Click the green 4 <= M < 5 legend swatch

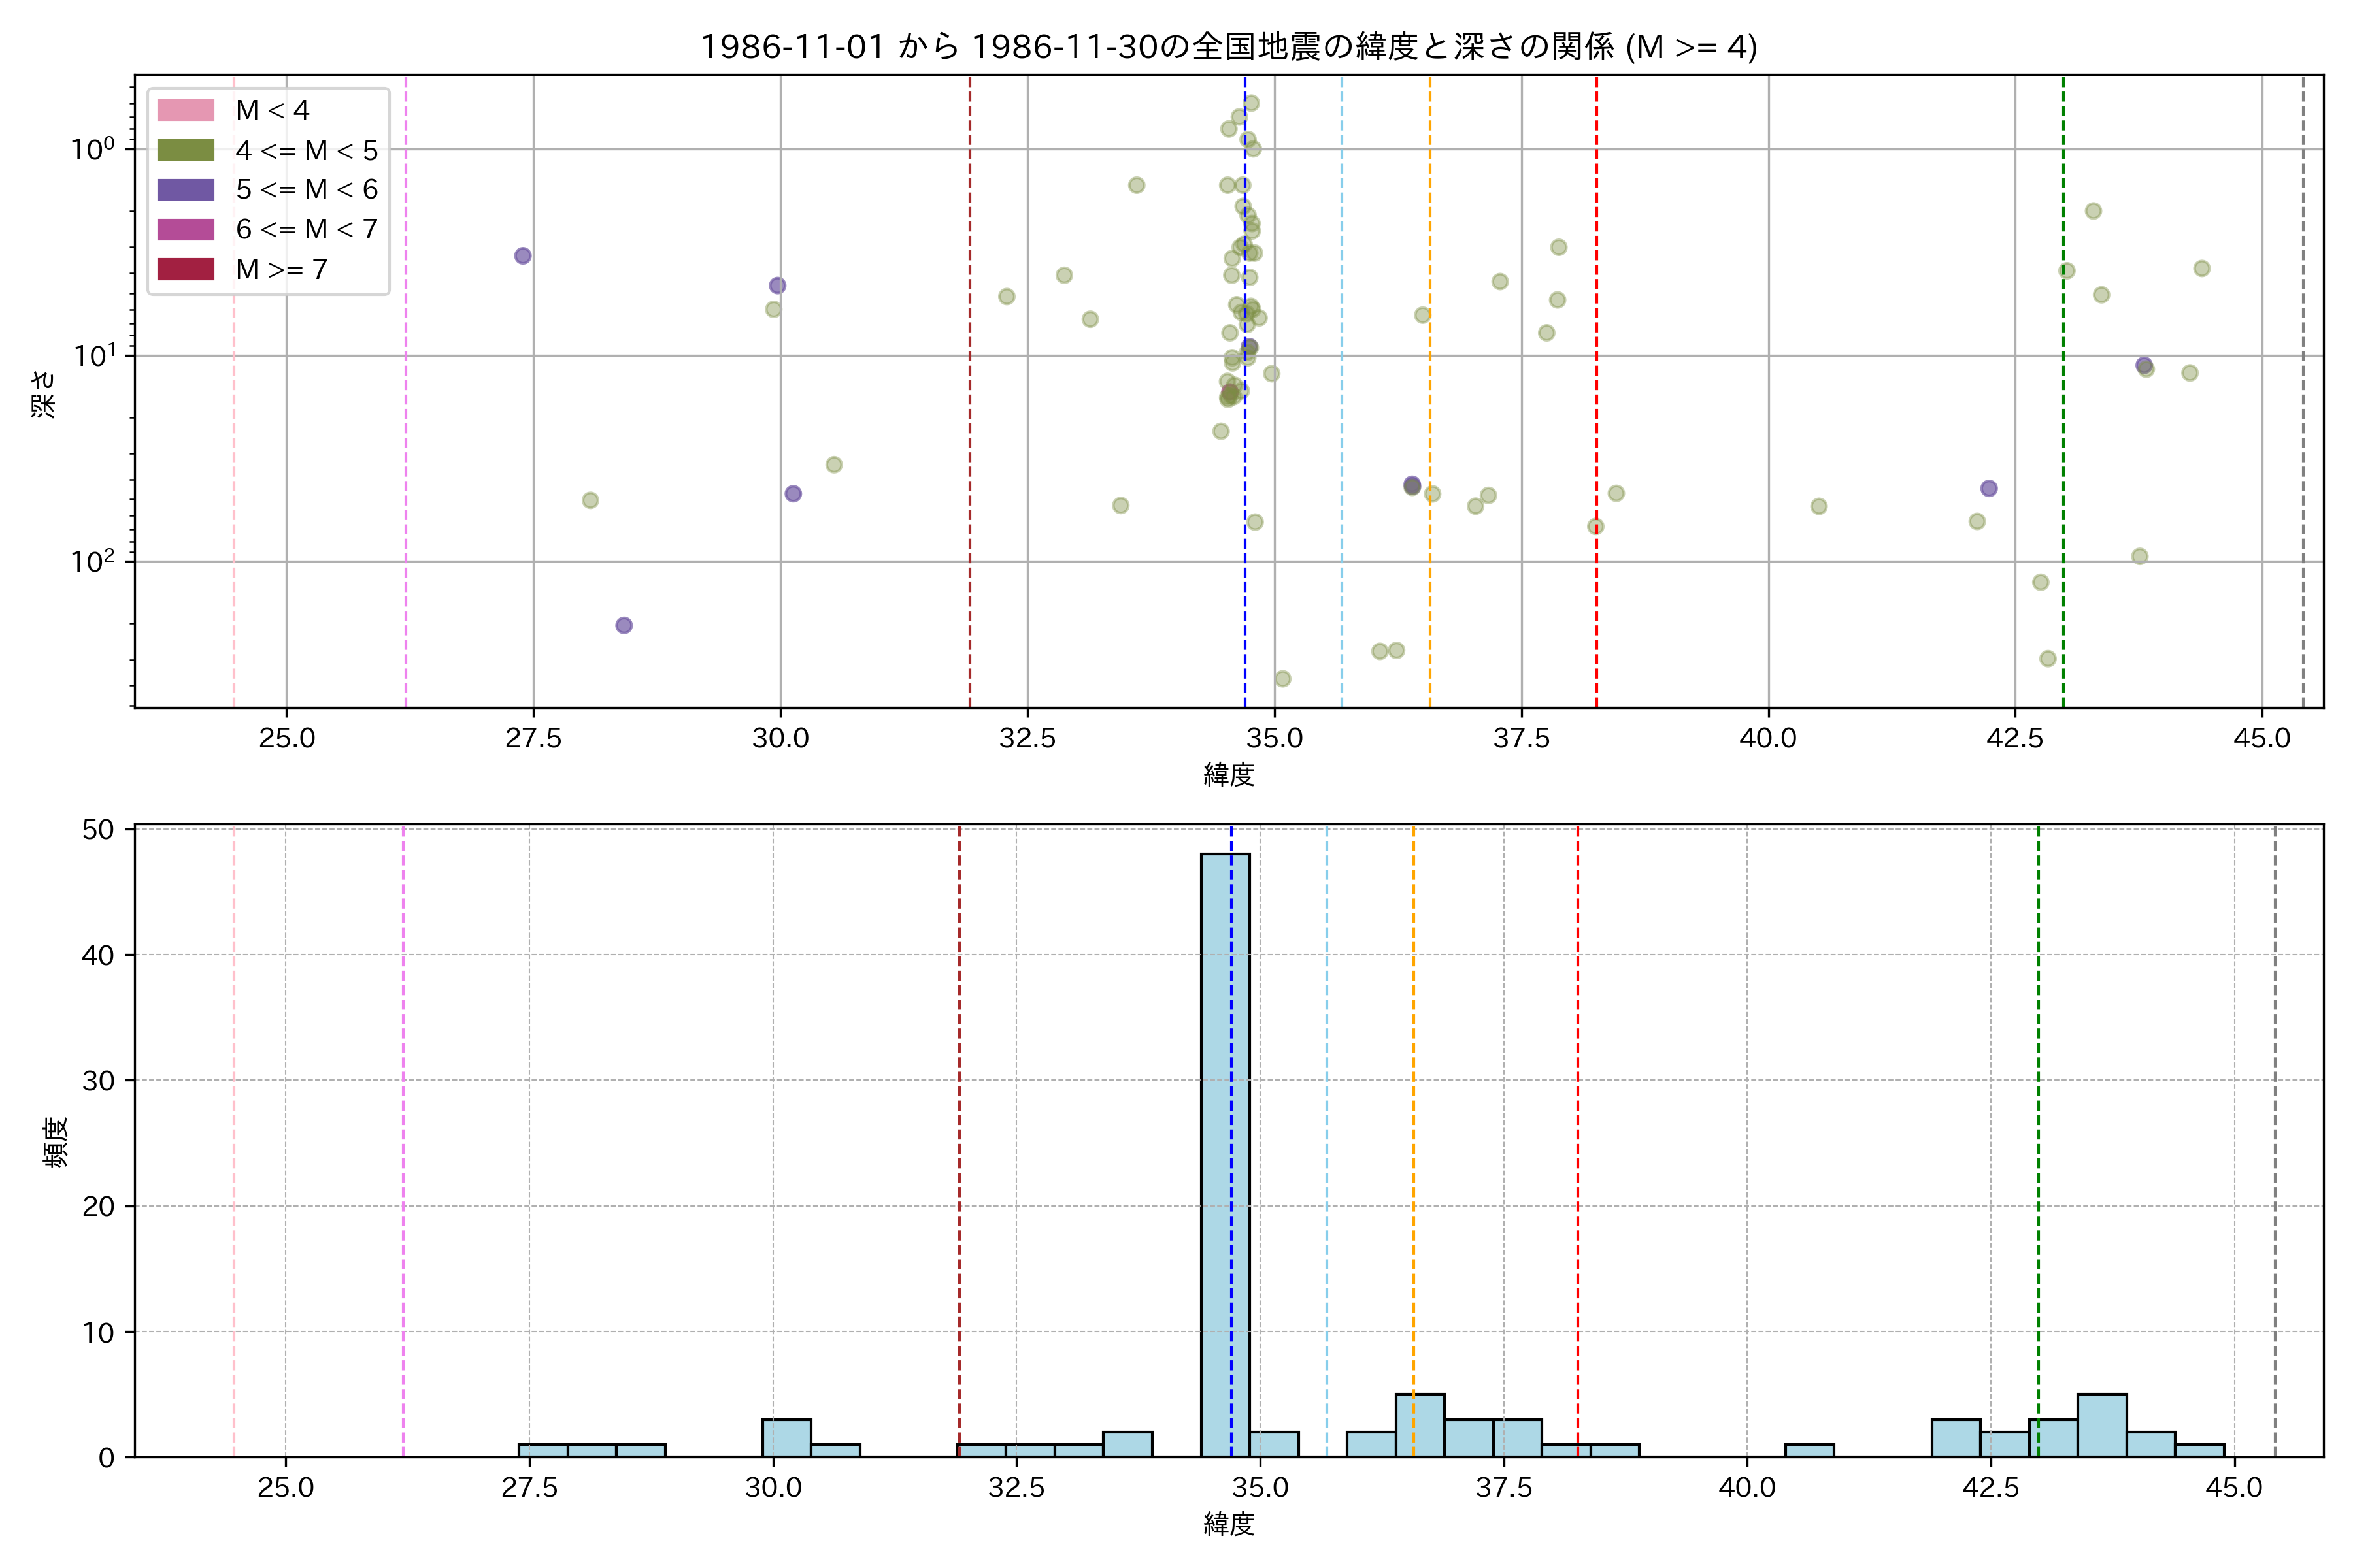click(185, 150)
